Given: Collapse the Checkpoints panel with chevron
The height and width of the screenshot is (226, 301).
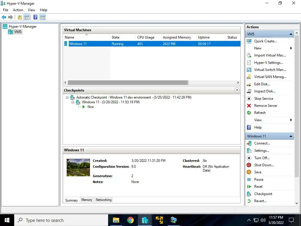Looking at the screenshot, I should [237, 90].
